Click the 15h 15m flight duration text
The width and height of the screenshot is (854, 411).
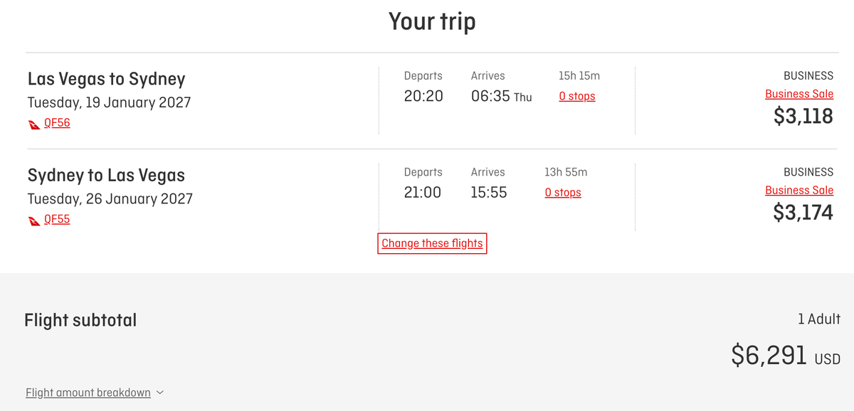coord(576,75)
